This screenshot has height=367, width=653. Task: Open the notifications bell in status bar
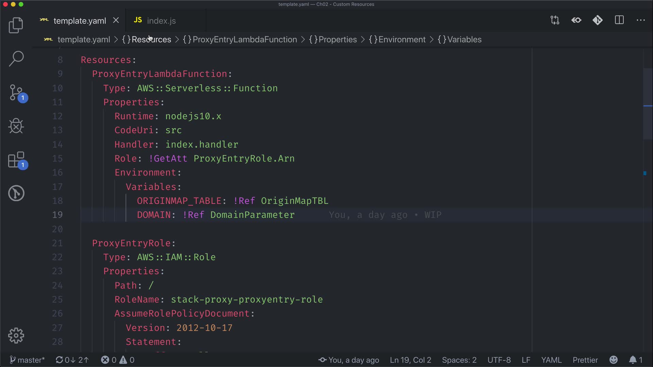click(633, 360)
